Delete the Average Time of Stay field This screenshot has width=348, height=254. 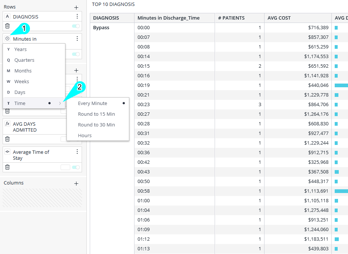click(7, 167)
